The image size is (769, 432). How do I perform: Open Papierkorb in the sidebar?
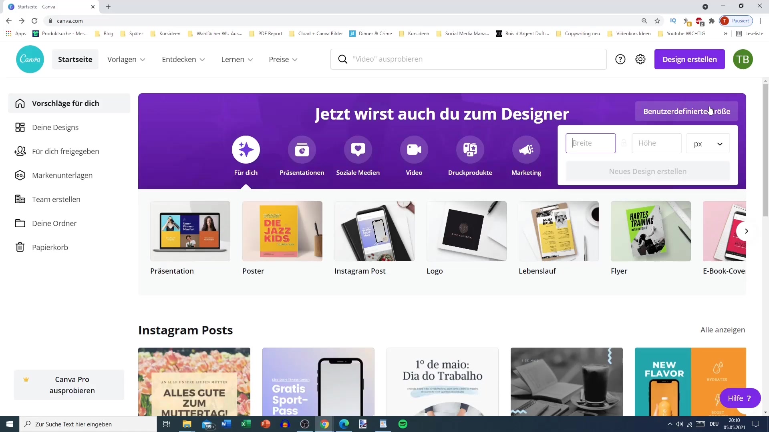50,247
